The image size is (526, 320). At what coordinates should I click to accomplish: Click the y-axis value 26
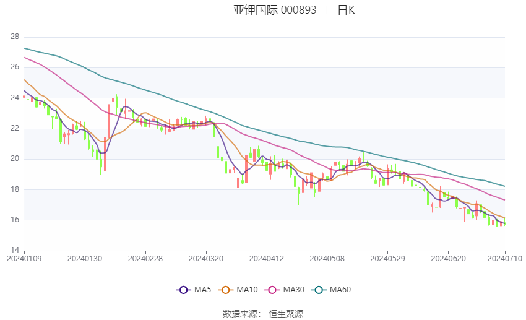pos(15,67)
